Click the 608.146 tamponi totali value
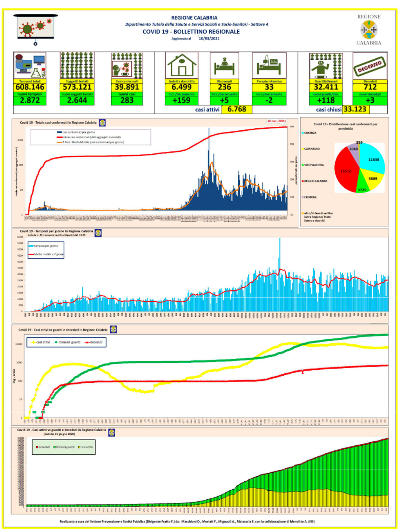The image size is (401, 531). [30, 87]
